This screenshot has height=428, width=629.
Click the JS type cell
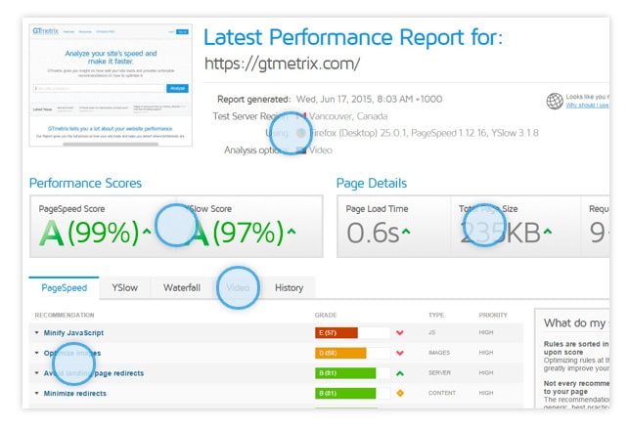431,332
